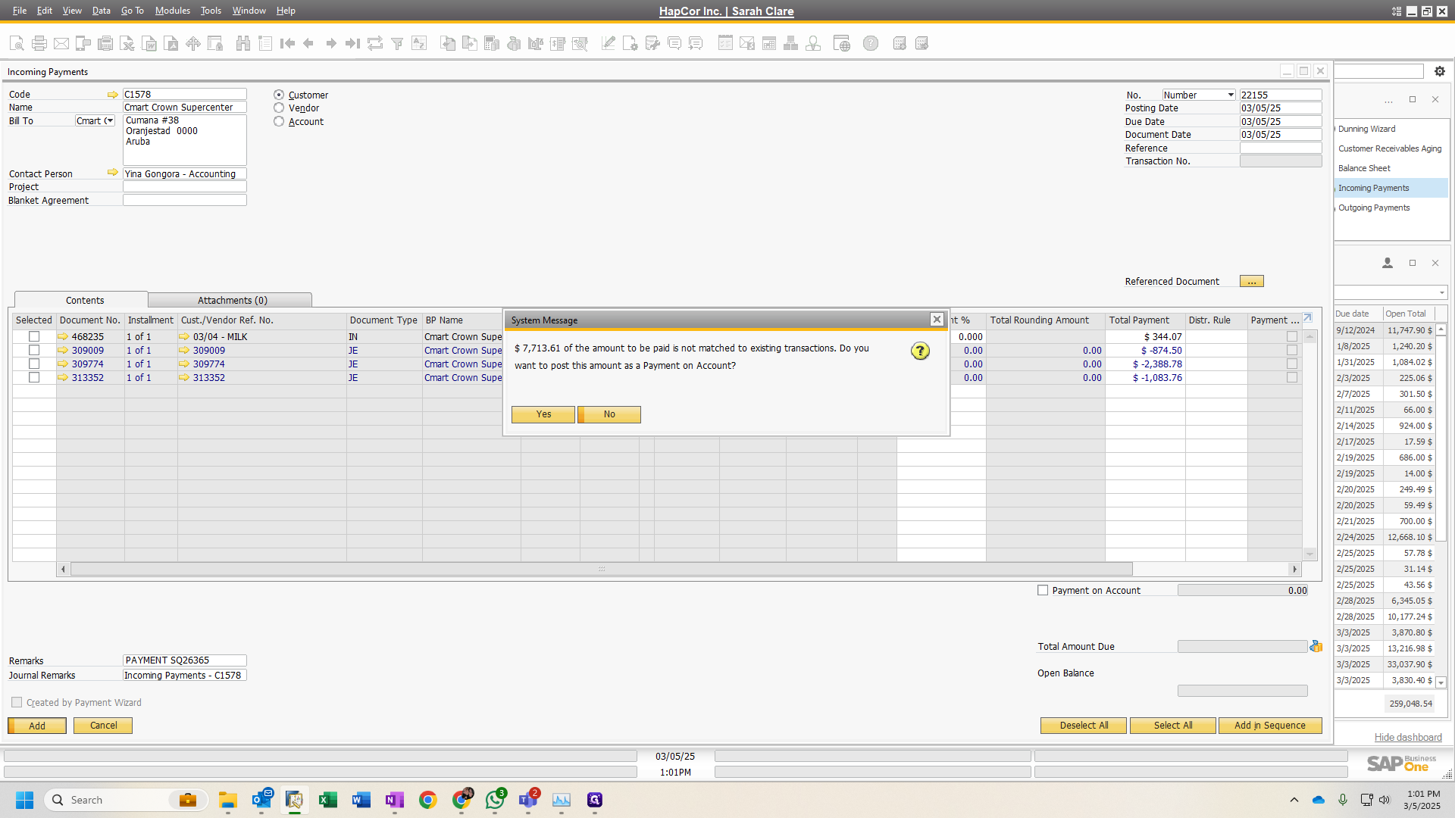Click the table scroll right arrow
Screen dimensions: 1455x818
[x=1294, y=569]
